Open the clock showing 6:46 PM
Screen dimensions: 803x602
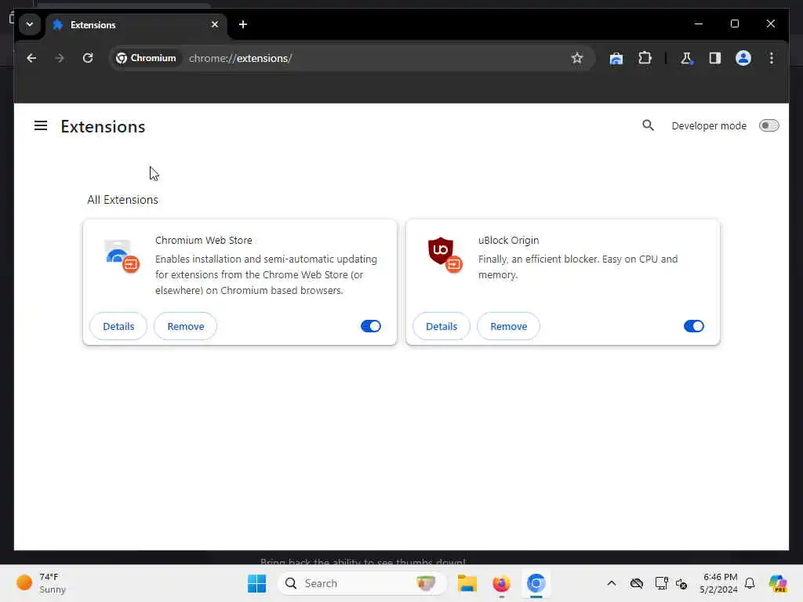click(x=719, y=583)
